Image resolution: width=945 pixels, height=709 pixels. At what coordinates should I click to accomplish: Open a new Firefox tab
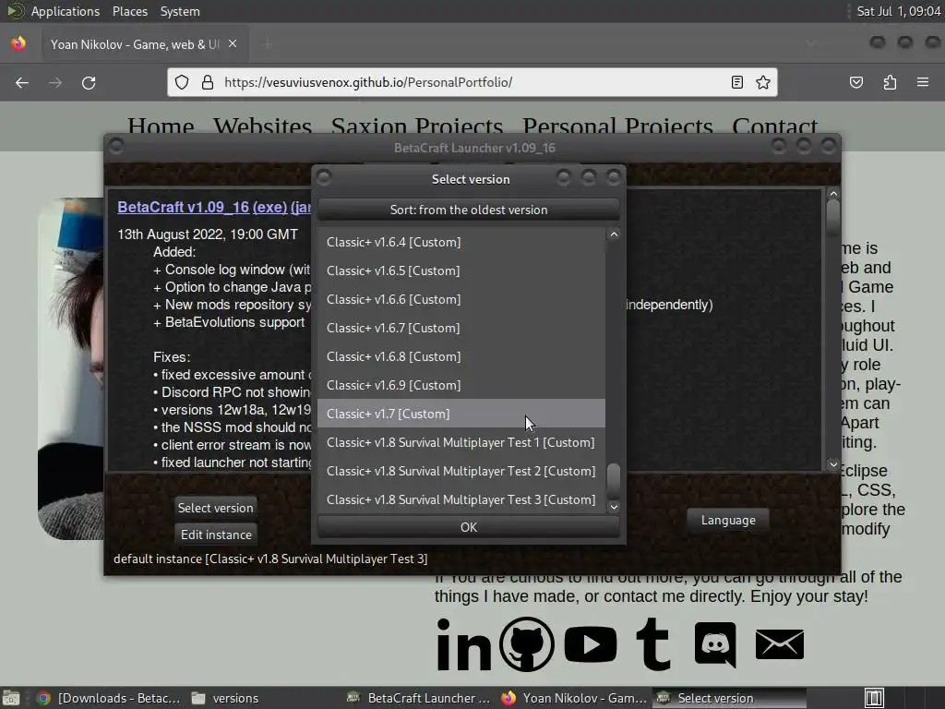269,44
